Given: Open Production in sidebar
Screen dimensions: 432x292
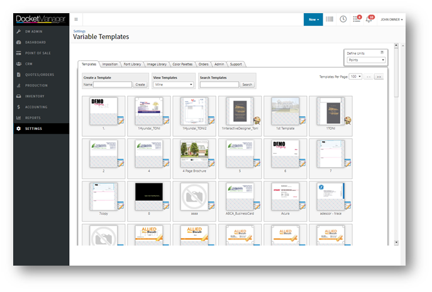Looking at the screenshot, I should (x=42, y=85).
